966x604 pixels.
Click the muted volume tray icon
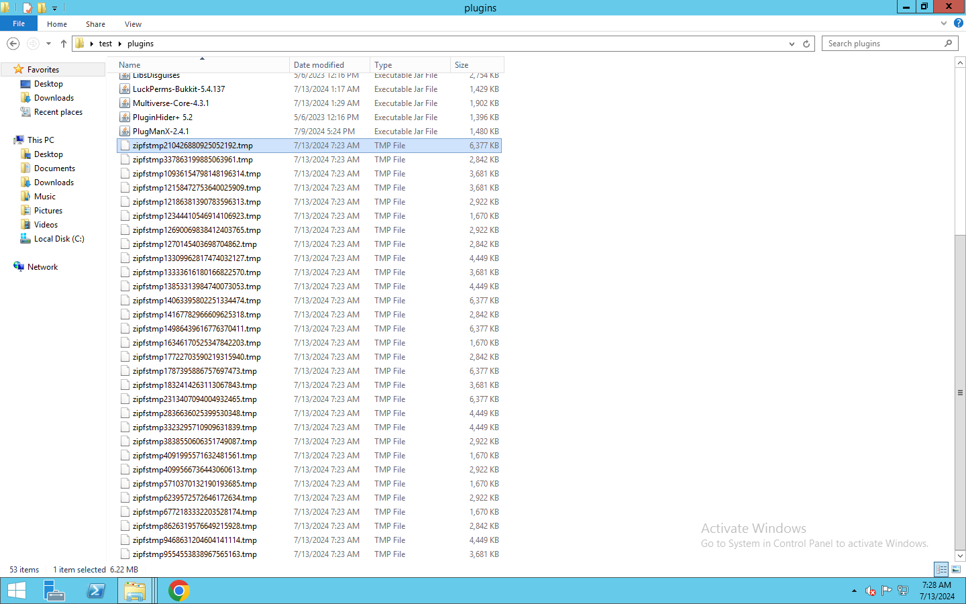(x=871, y=591)
